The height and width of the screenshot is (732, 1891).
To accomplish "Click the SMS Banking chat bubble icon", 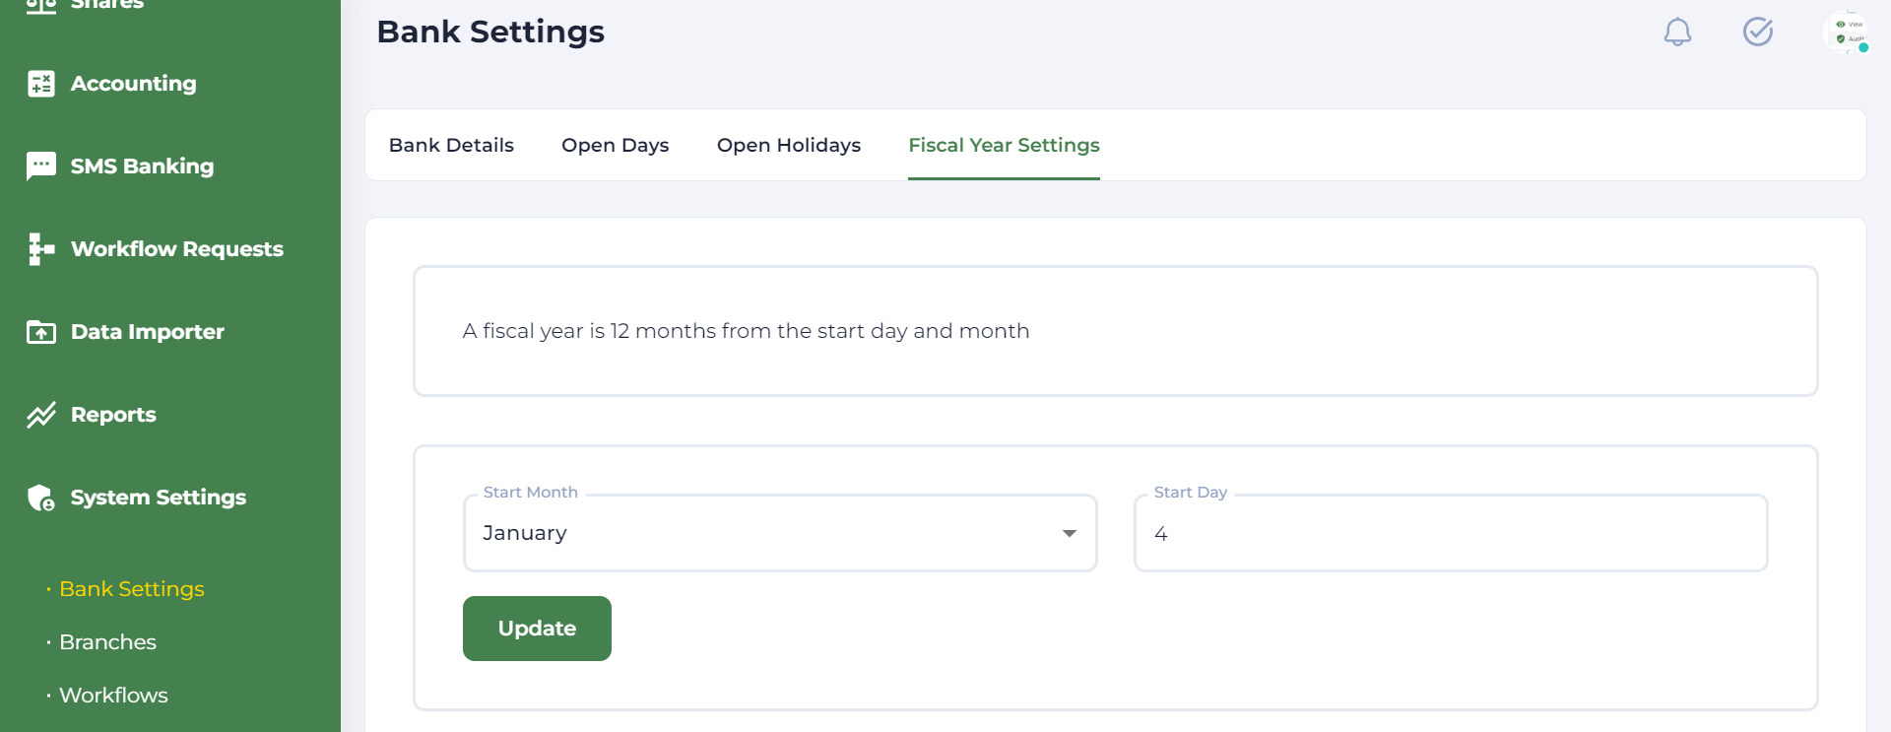I will [x=40, y=166].
